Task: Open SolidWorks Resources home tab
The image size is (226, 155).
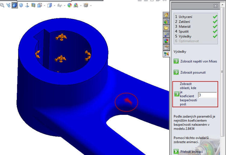Action: coord(166,15)
